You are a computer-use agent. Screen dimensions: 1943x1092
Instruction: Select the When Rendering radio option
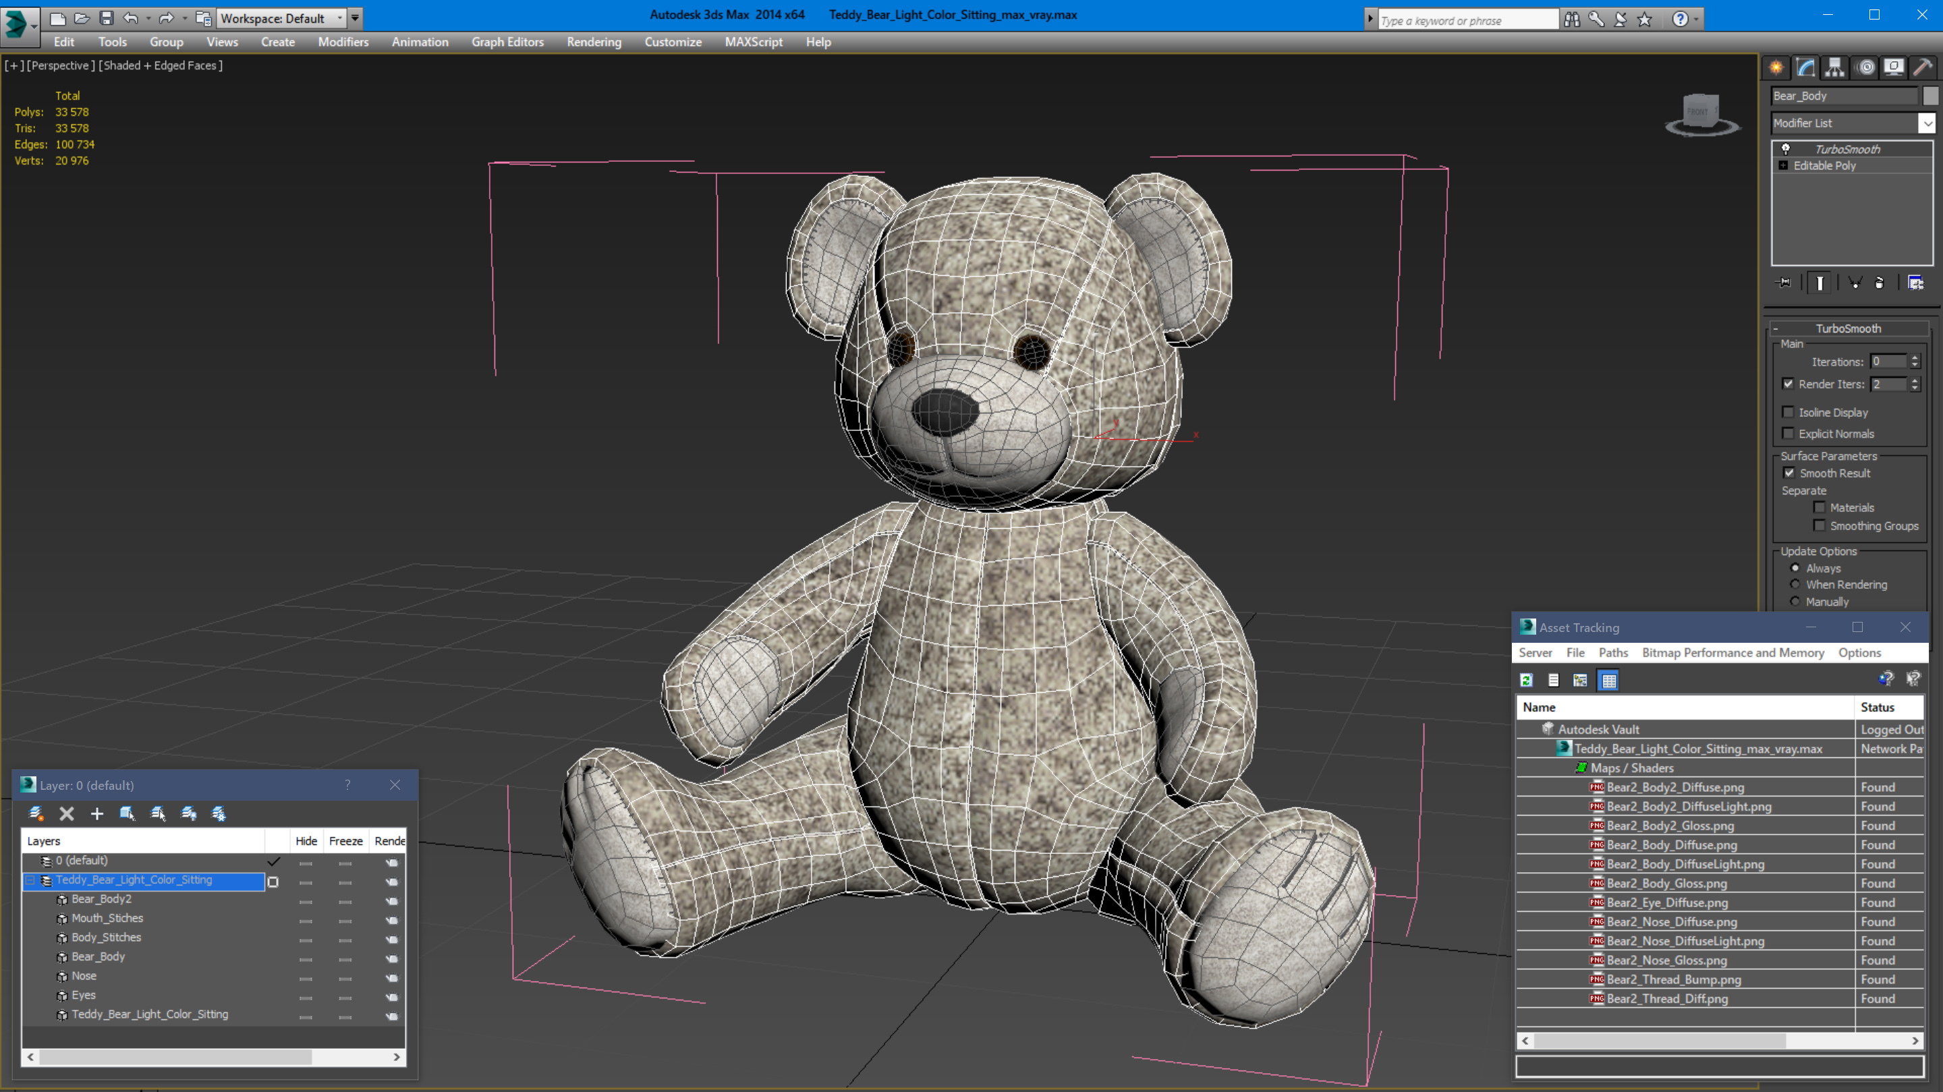(x=1795, y=585)
